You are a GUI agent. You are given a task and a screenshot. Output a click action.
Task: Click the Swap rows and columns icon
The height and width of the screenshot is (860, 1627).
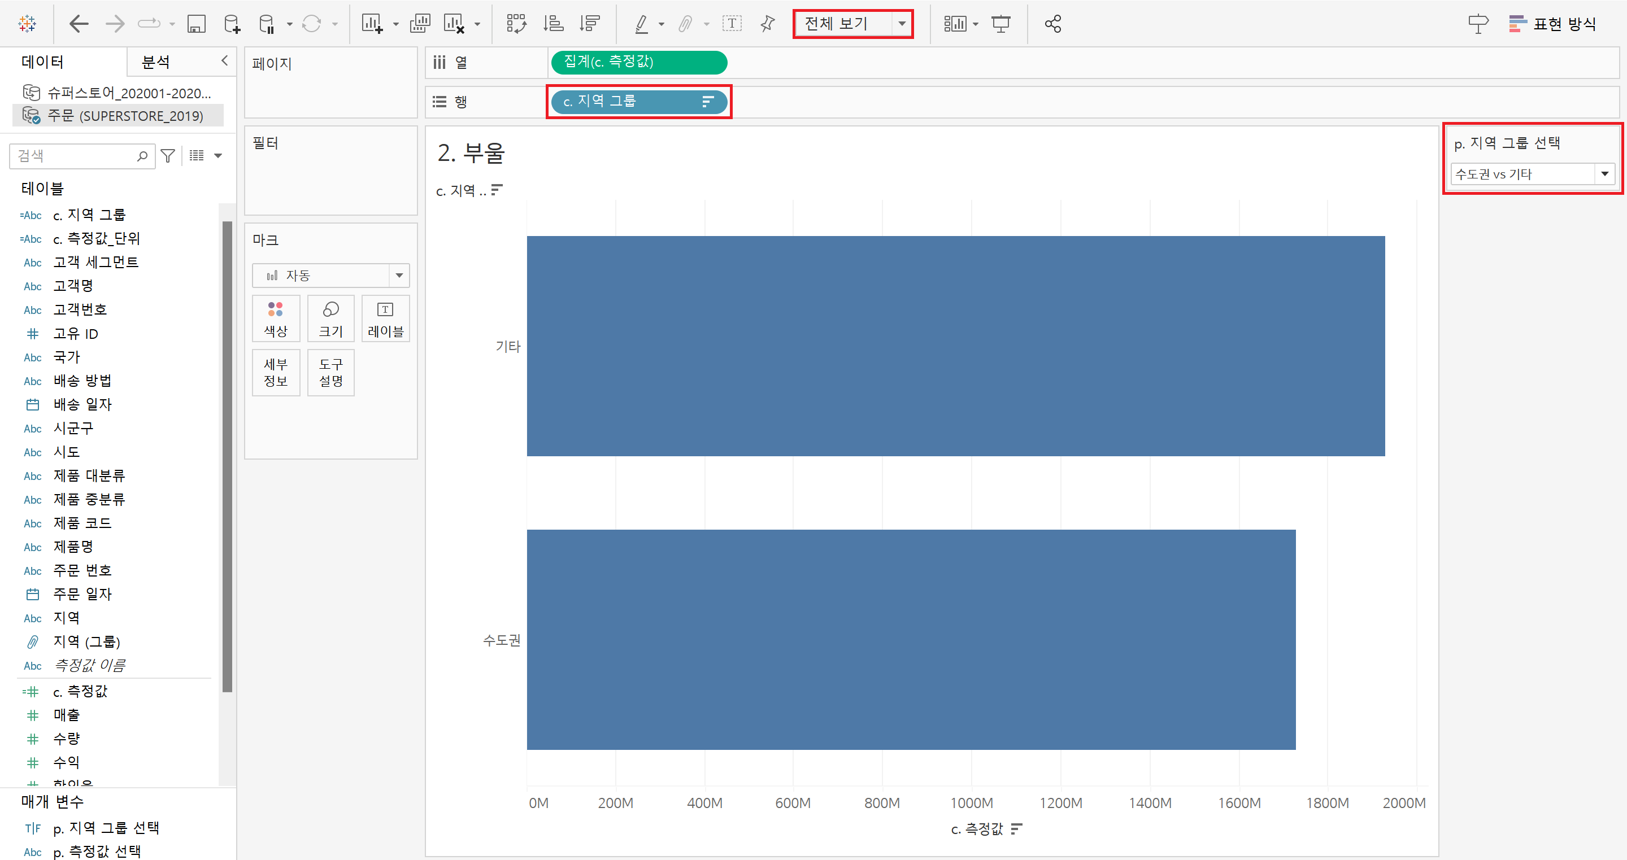(516, 24)
